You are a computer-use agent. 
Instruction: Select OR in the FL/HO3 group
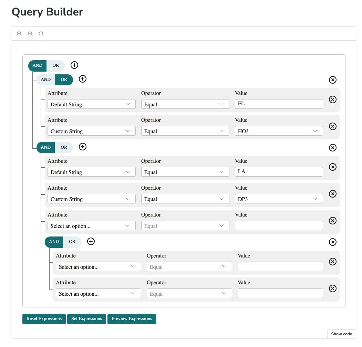point(64,80)
